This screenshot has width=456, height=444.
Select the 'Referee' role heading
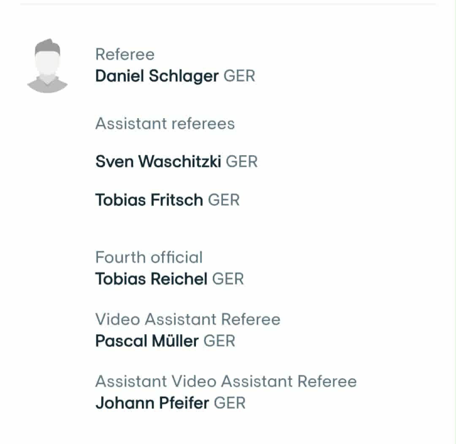point(125,54)
